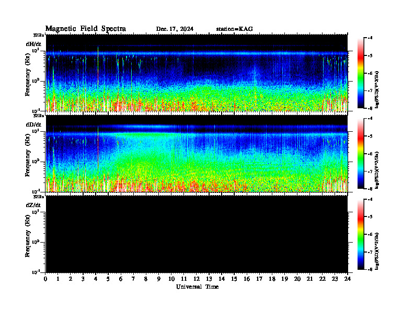Select the date "Dec. 17, 2024"

(175, 29)
